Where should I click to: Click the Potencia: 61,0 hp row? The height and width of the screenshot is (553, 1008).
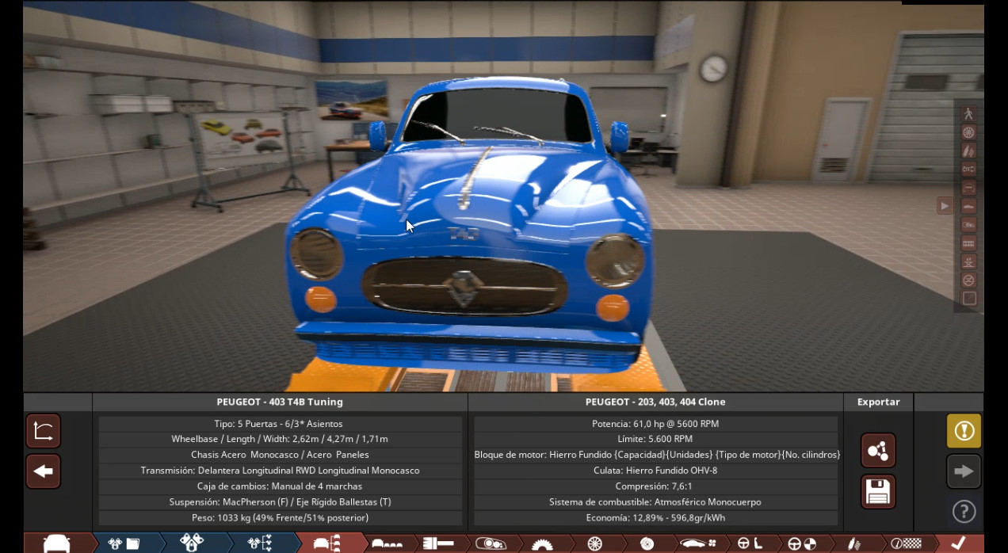click(655, 424)
